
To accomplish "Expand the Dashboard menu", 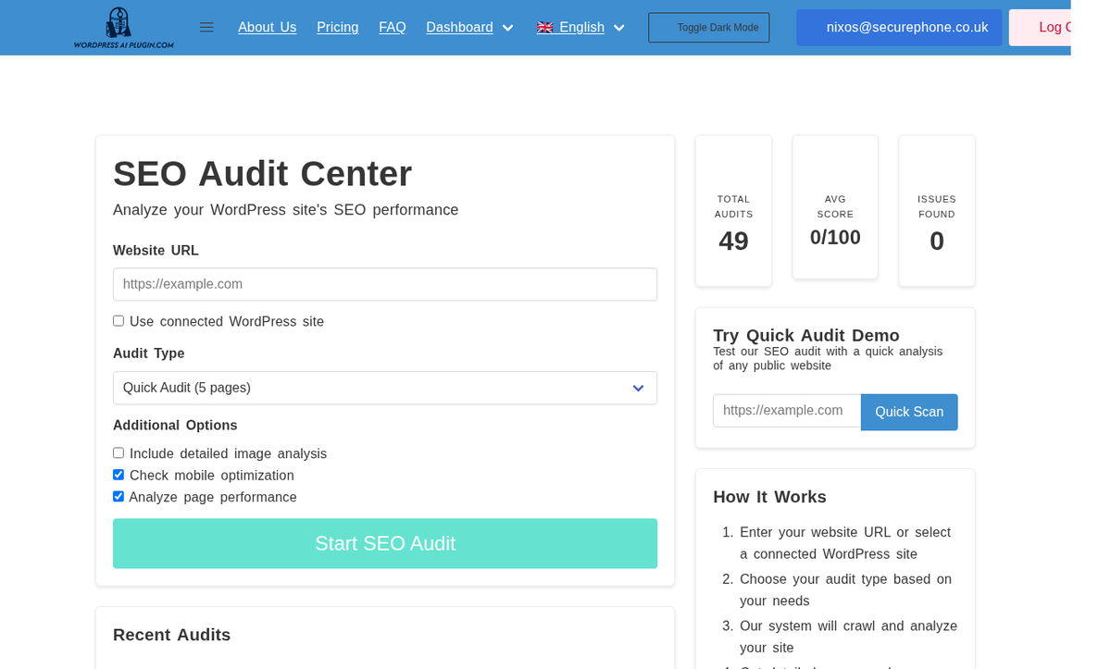I will (469, 27).
